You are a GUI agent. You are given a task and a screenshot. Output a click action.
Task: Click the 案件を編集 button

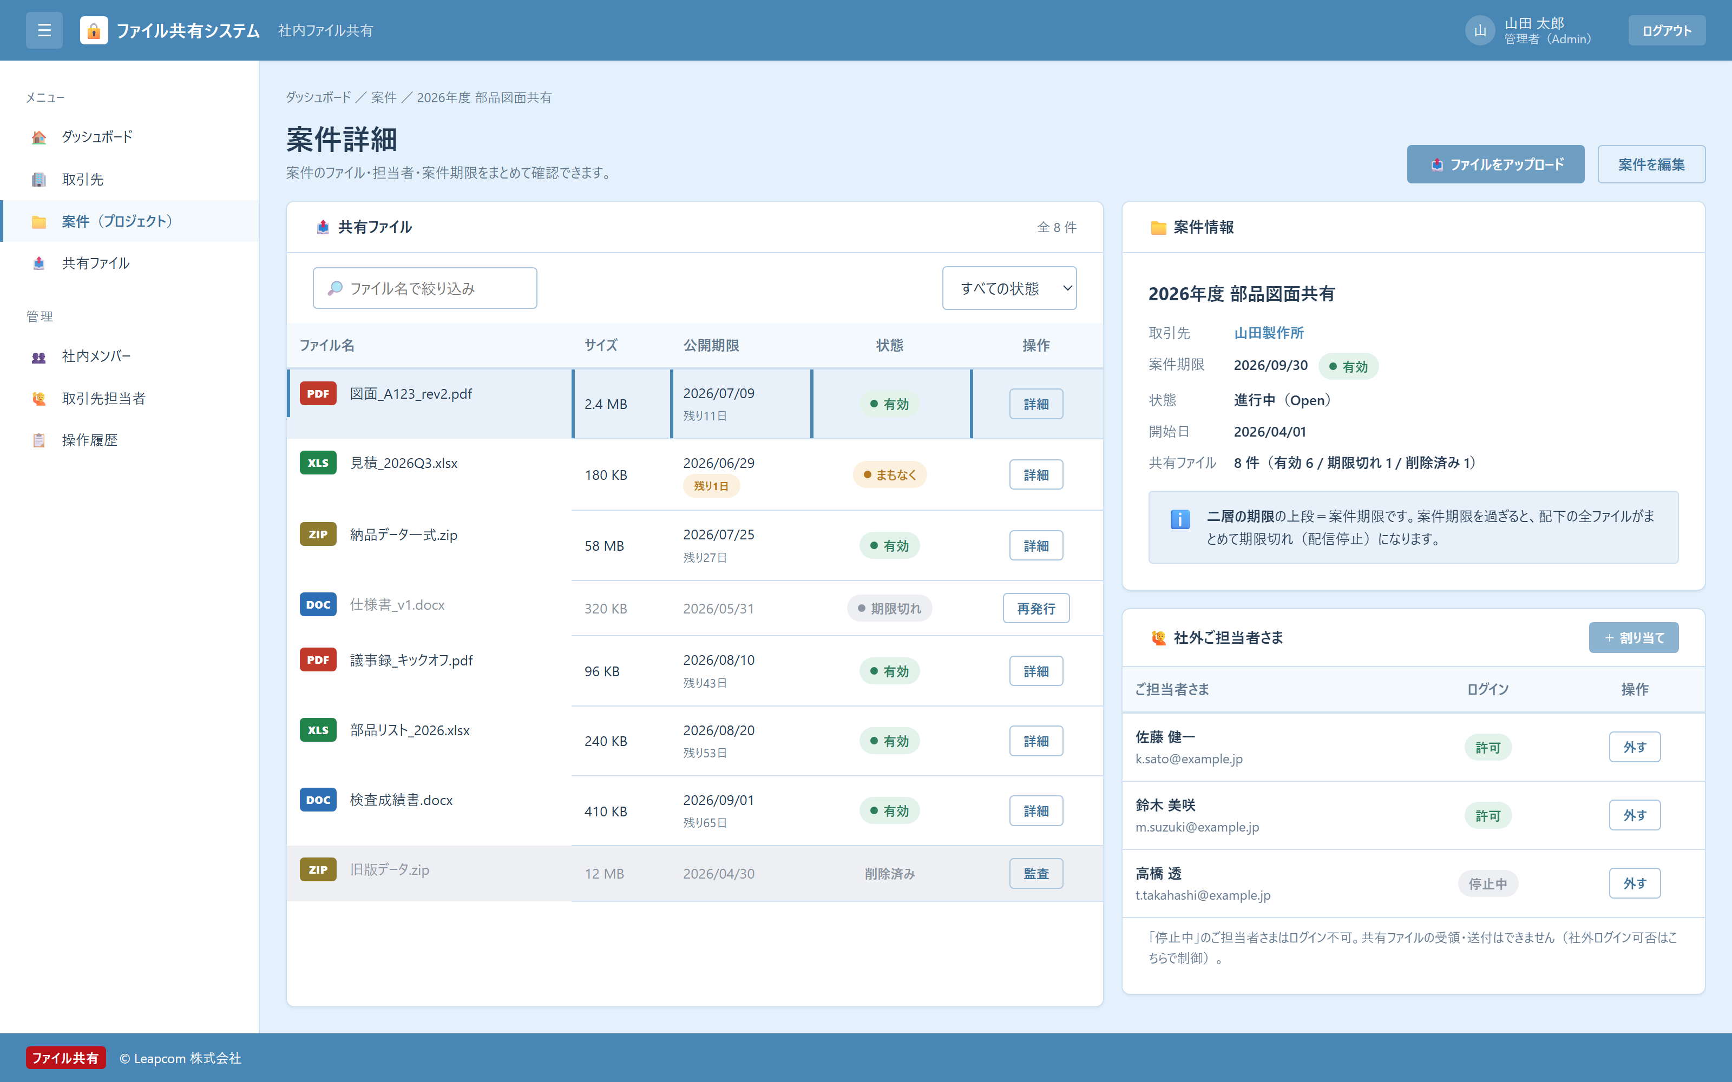pyautogui.click(x=1652, y=164)
